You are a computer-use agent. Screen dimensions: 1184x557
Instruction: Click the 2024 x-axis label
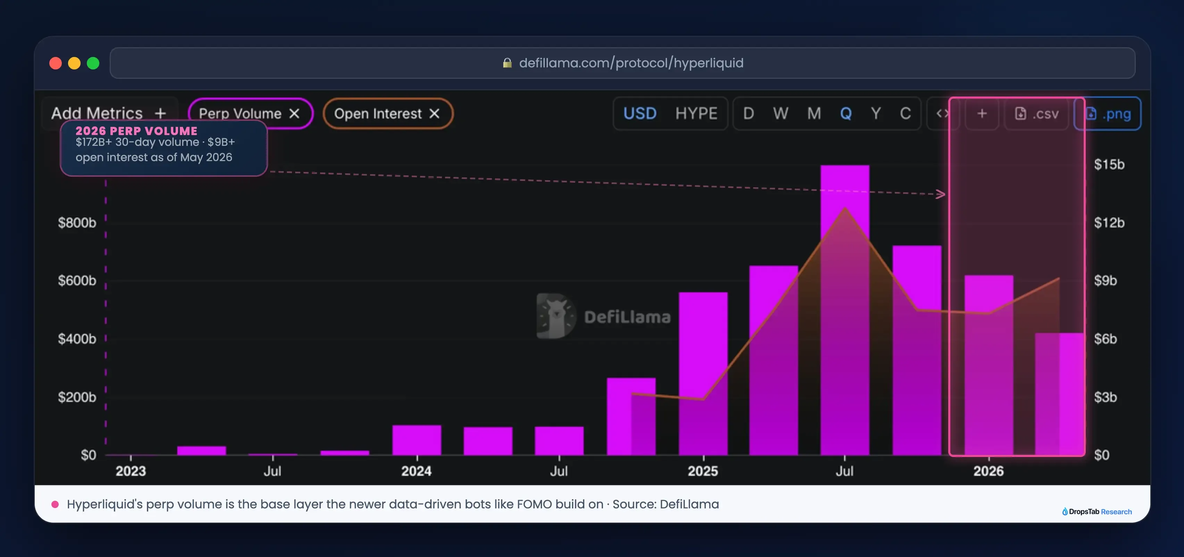416,471
